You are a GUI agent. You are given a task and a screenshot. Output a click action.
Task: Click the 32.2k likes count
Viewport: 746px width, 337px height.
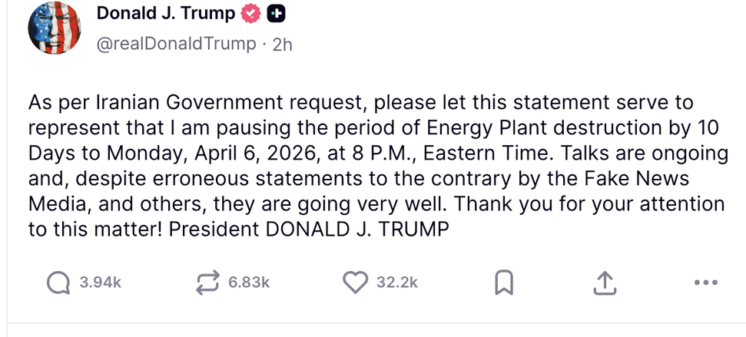397,283
